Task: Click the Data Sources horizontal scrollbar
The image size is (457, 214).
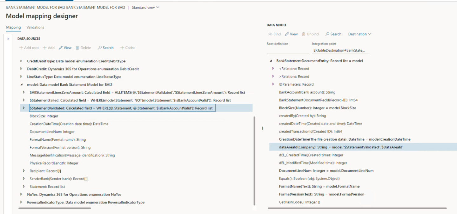Action: (55, 208)
